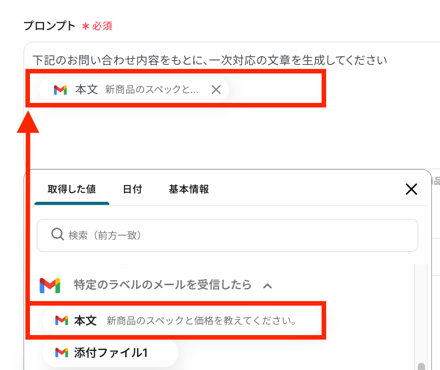
Task: Open the 日付 tab
Action: (132, 189)
